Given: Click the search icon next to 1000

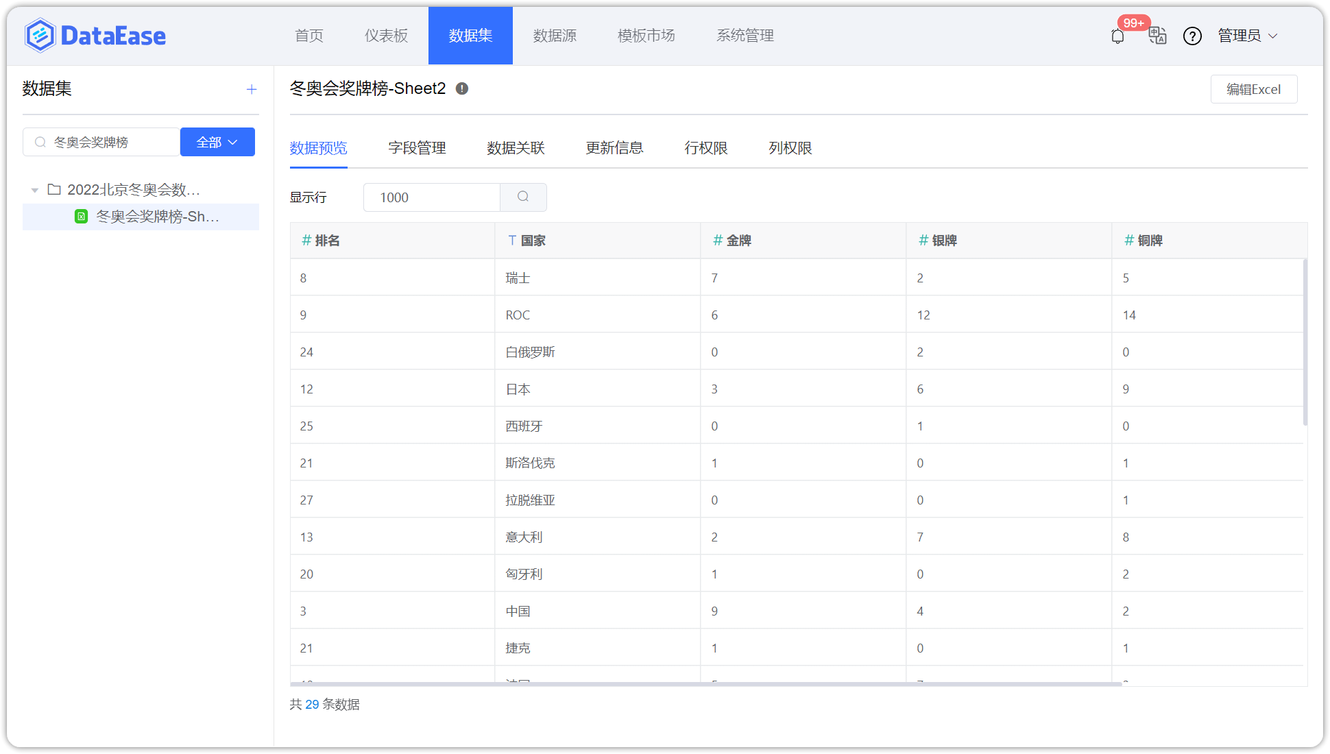Looking at the screenshot, I should click(523, 197).
